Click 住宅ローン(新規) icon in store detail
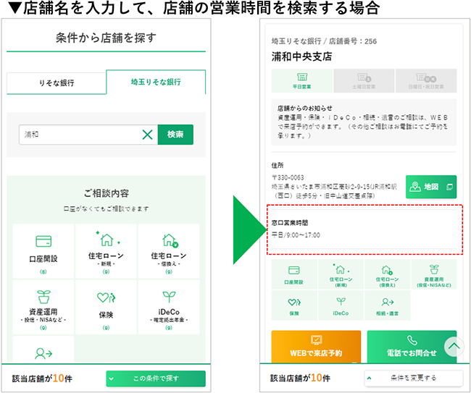This screenshot has width=471, height=393. tap(341, 274)
